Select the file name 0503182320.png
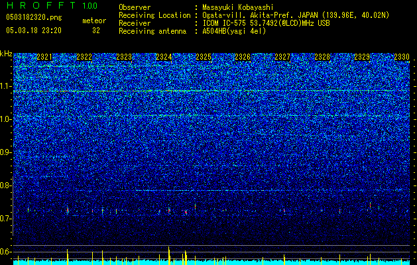The image size is (417, 265). coord(34,17)
